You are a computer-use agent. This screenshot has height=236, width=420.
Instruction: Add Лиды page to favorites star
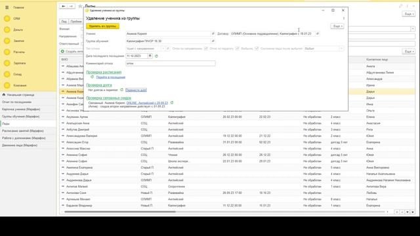tap(80, 6)
